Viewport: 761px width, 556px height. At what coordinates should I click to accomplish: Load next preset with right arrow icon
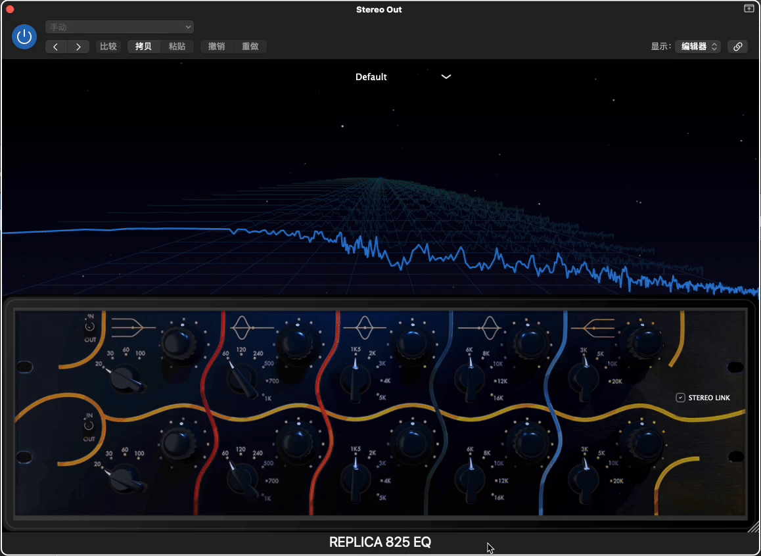tap(78, 47)
